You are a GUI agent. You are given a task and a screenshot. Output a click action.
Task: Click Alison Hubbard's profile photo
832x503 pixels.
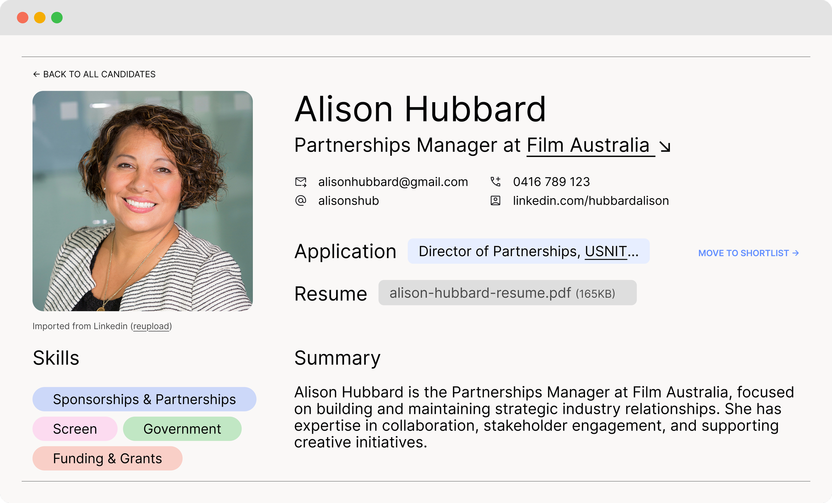[142, 201]
